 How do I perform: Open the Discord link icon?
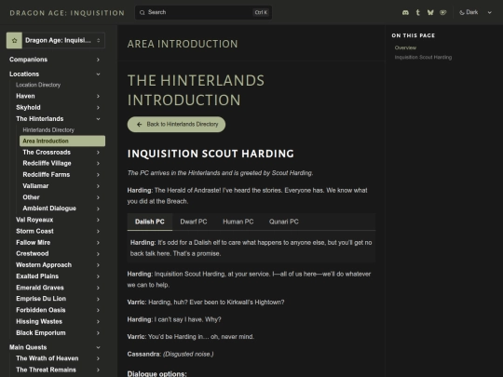[405, 12]
